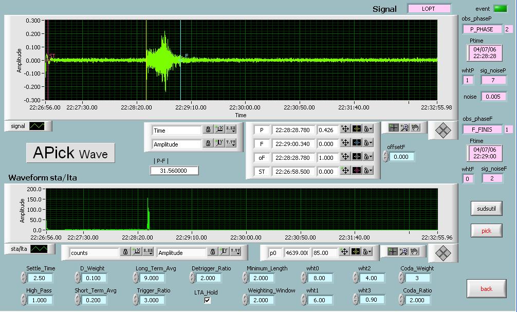
Task: Select the pan hand tool in sta/lta graph palette
Action: (x=414, y=252)
